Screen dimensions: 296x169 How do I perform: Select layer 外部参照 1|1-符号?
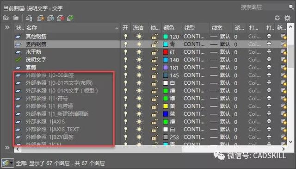click(x=47, y=98)
